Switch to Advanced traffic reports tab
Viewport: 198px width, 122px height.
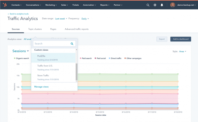click(77, 29)
